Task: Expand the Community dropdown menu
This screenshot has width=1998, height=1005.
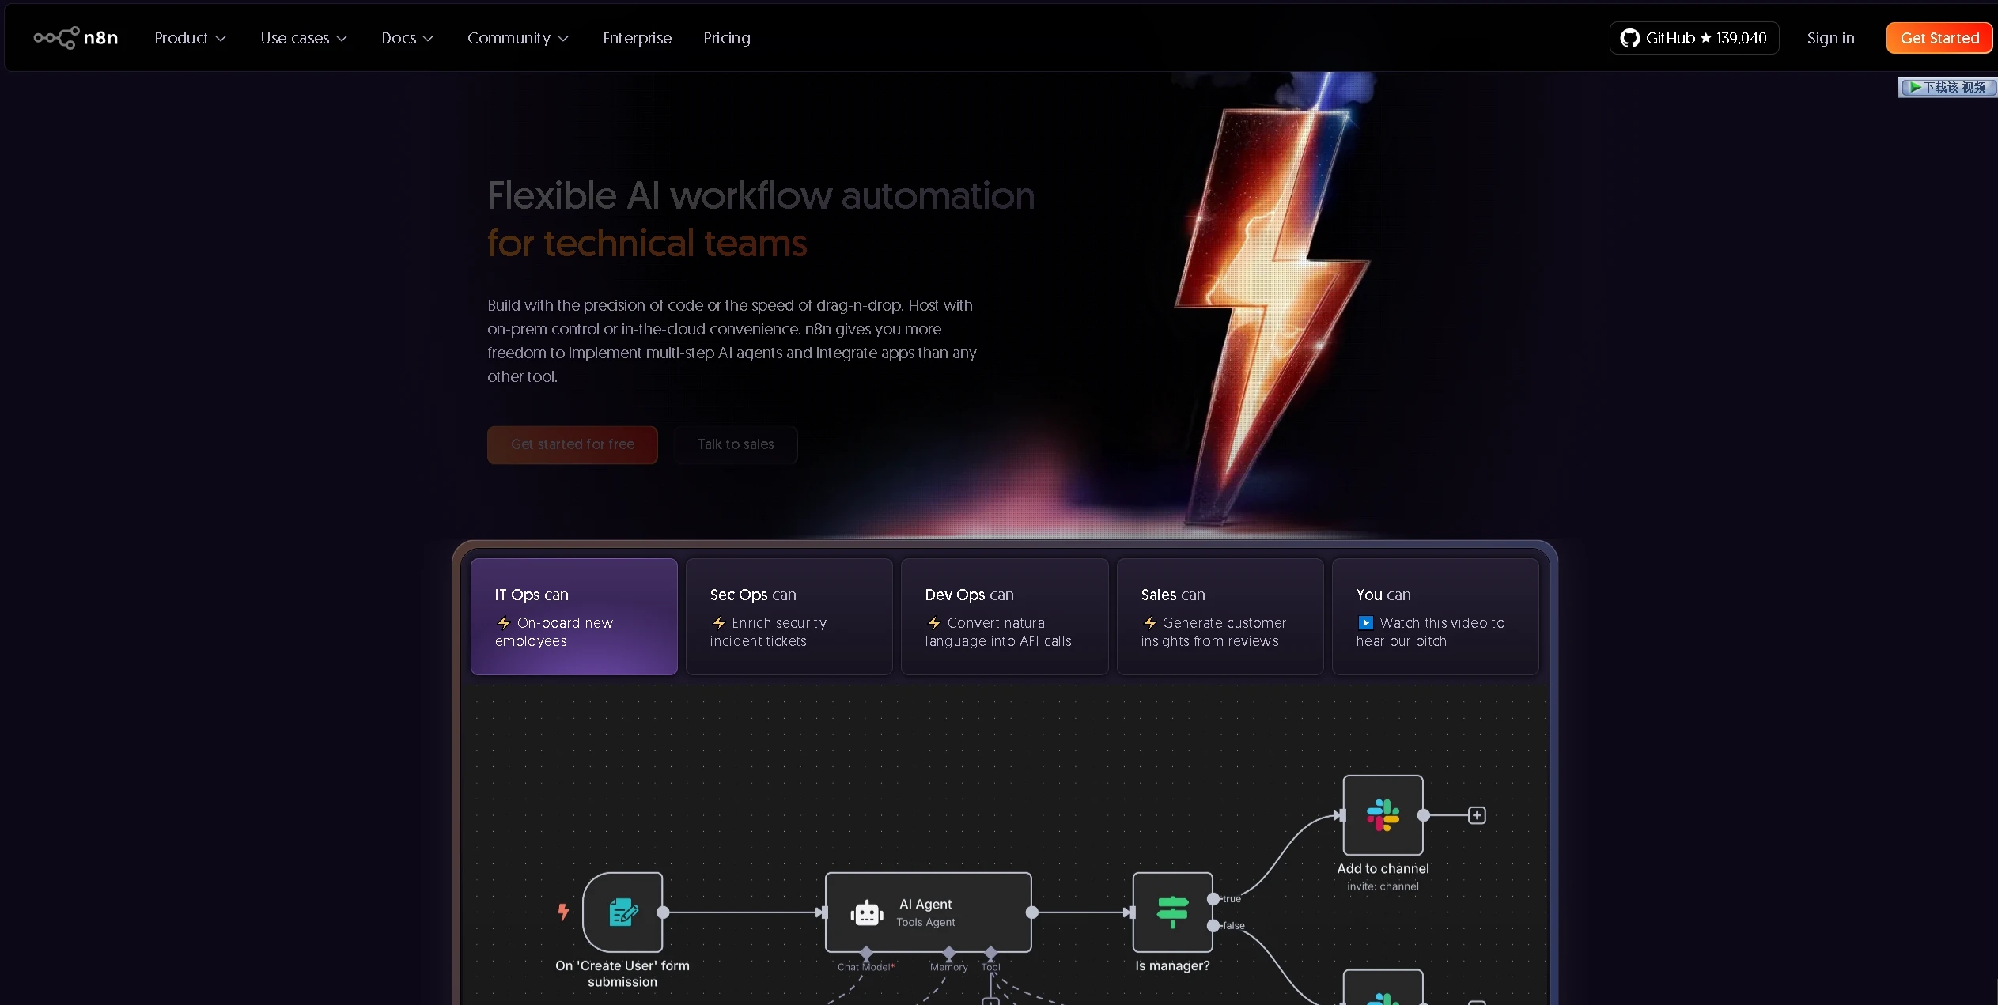Action: tap(518, 38)
